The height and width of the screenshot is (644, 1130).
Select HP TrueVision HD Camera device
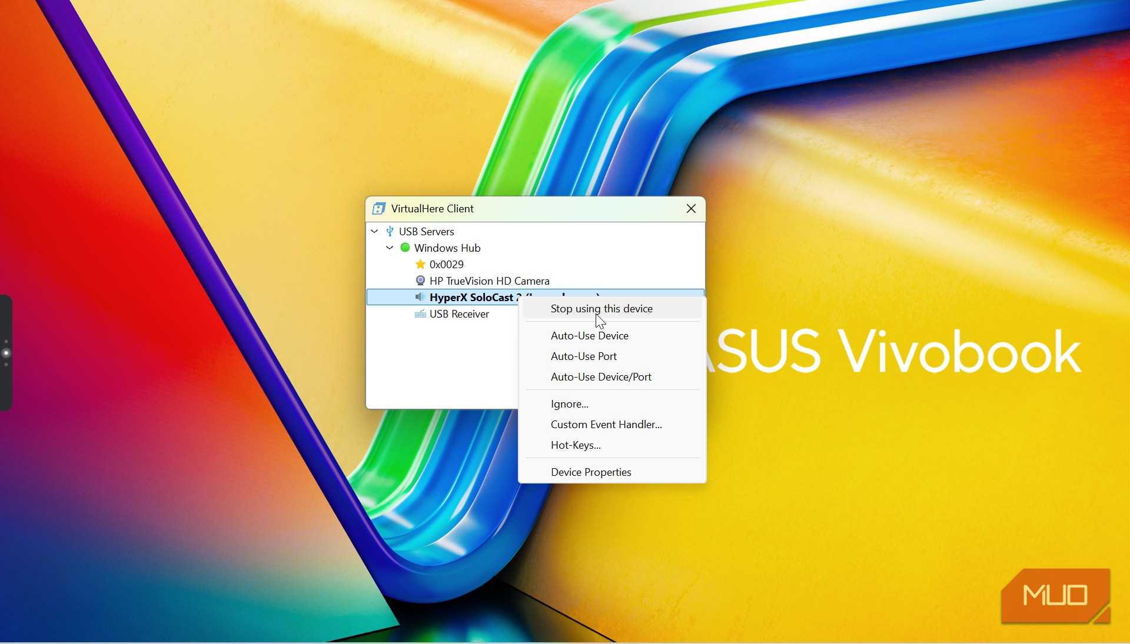490,281
